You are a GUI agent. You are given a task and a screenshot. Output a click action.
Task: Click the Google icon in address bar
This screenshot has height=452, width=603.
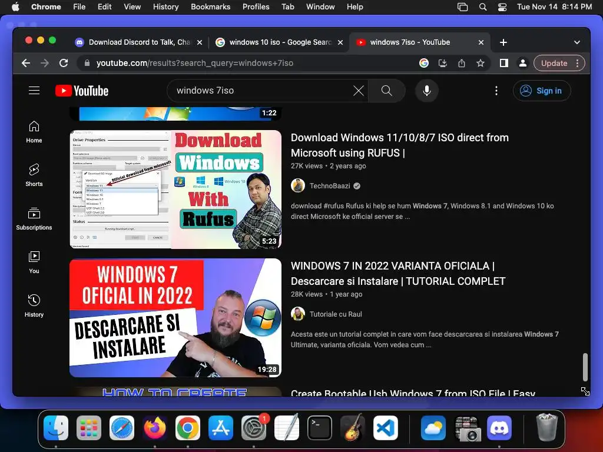(424, 63)
